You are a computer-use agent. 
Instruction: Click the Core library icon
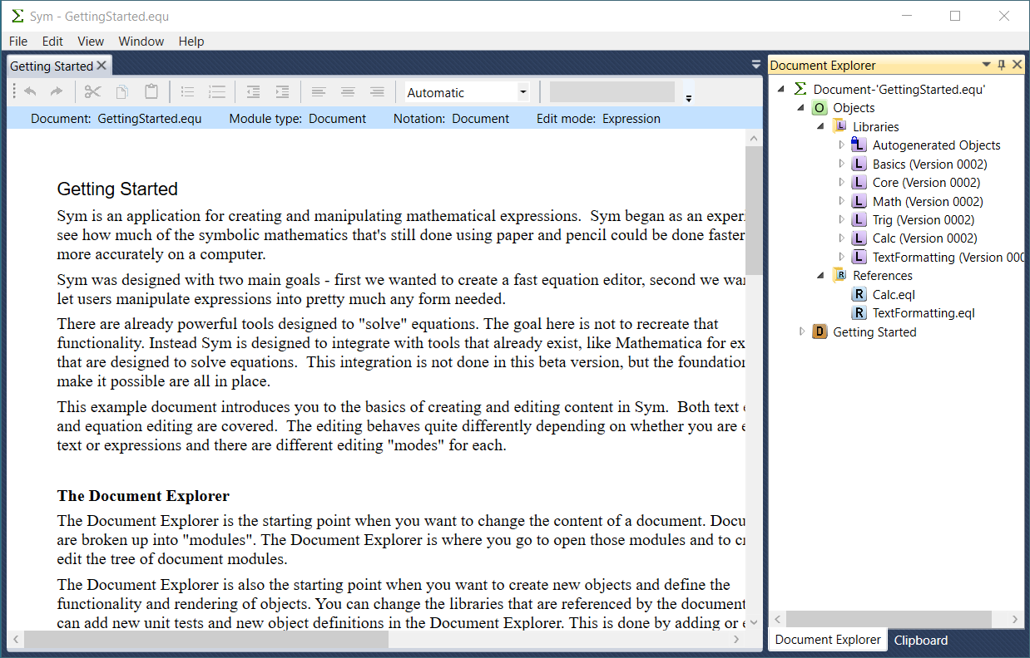point(859,183)
